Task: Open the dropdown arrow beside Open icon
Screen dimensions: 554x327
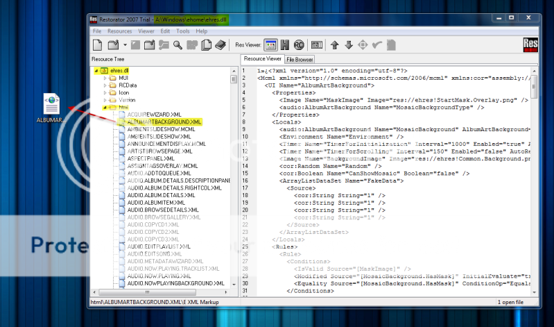Action: point(125,45)
